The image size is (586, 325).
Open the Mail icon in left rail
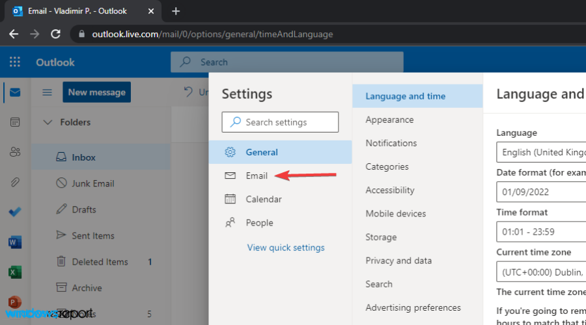[x=15, y=92]
